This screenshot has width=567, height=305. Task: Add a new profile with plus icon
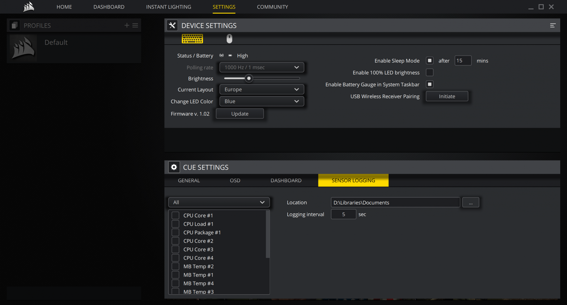[x=127, y=25]
